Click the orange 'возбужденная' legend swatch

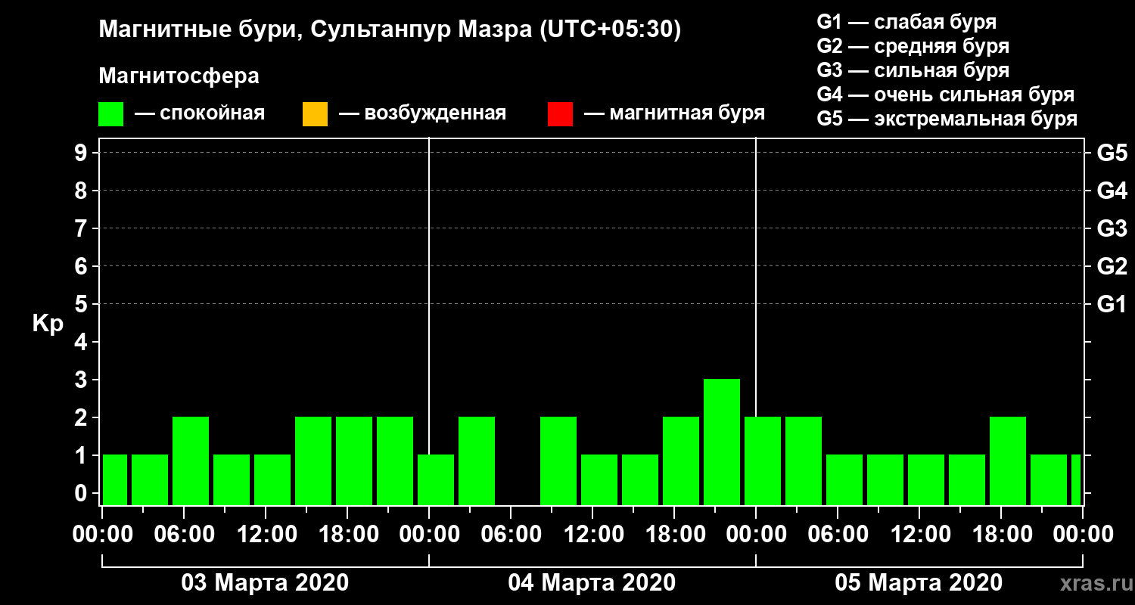pyautogui.click(x=315, y=114)
